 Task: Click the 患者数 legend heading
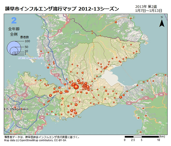point(24,37)
